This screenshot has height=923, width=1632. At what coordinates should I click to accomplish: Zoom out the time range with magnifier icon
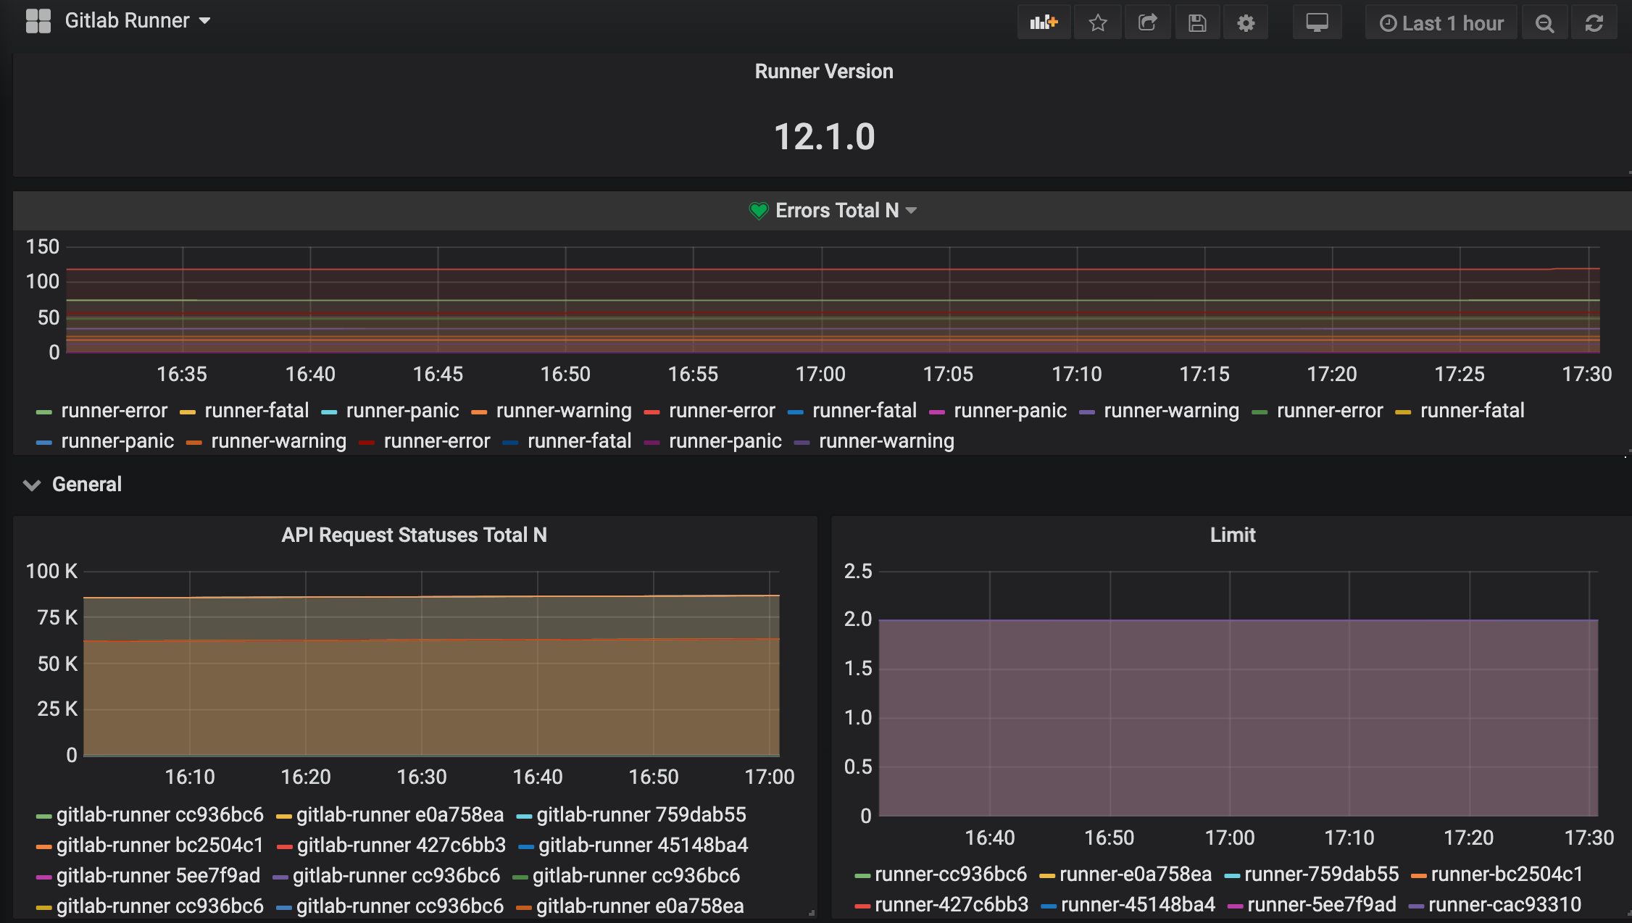coord(1544,22)
